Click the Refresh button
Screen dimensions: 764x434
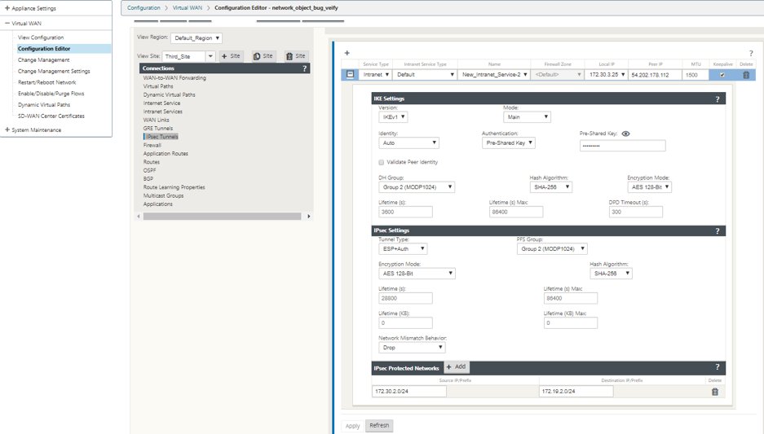(x=379, y=425)
